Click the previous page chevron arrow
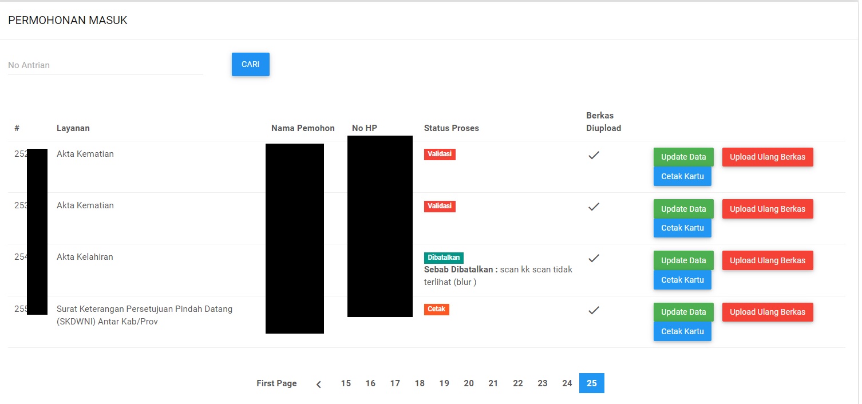Screen dimensions: 862x404 [x=319, y=384]
